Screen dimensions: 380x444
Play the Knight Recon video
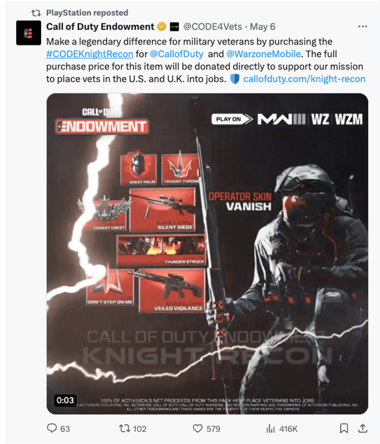pyautogui.click(x=207, y=254)
